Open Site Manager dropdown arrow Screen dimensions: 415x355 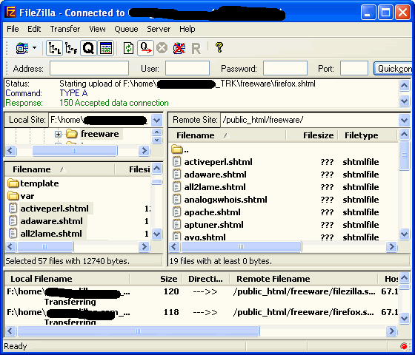coord(34,48)
